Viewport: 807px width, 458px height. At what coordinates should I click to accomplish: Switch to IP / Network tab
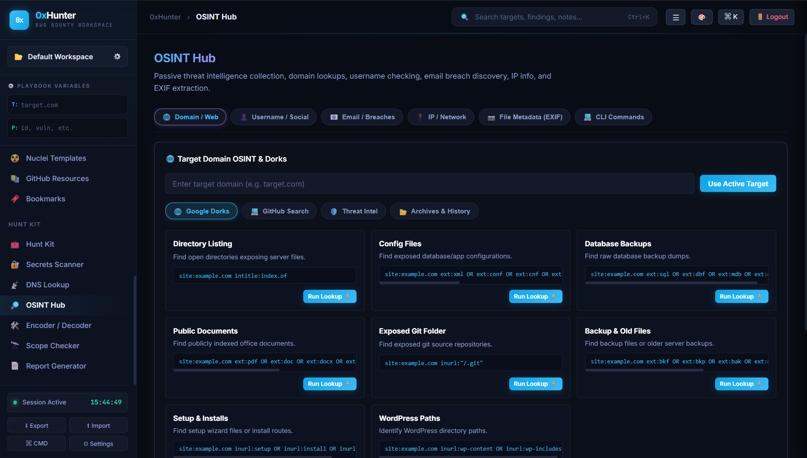pos(440,117)
